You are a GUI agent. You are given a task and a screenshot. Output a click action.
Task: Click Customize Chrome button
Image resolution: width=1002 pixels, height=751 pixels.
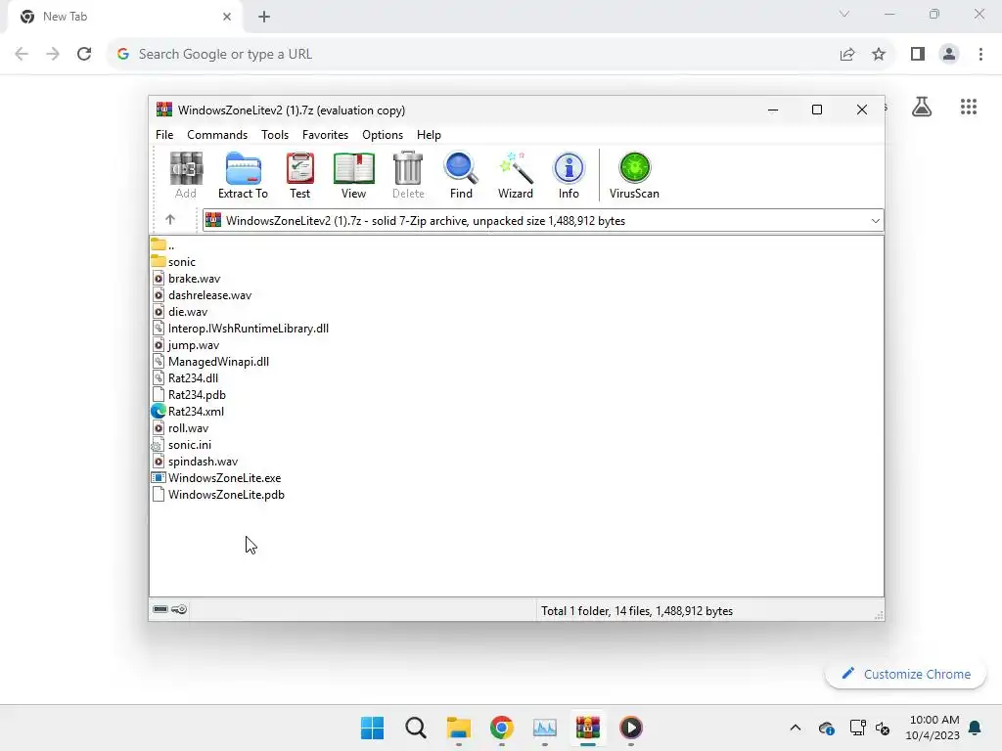(x=905, y=674)
